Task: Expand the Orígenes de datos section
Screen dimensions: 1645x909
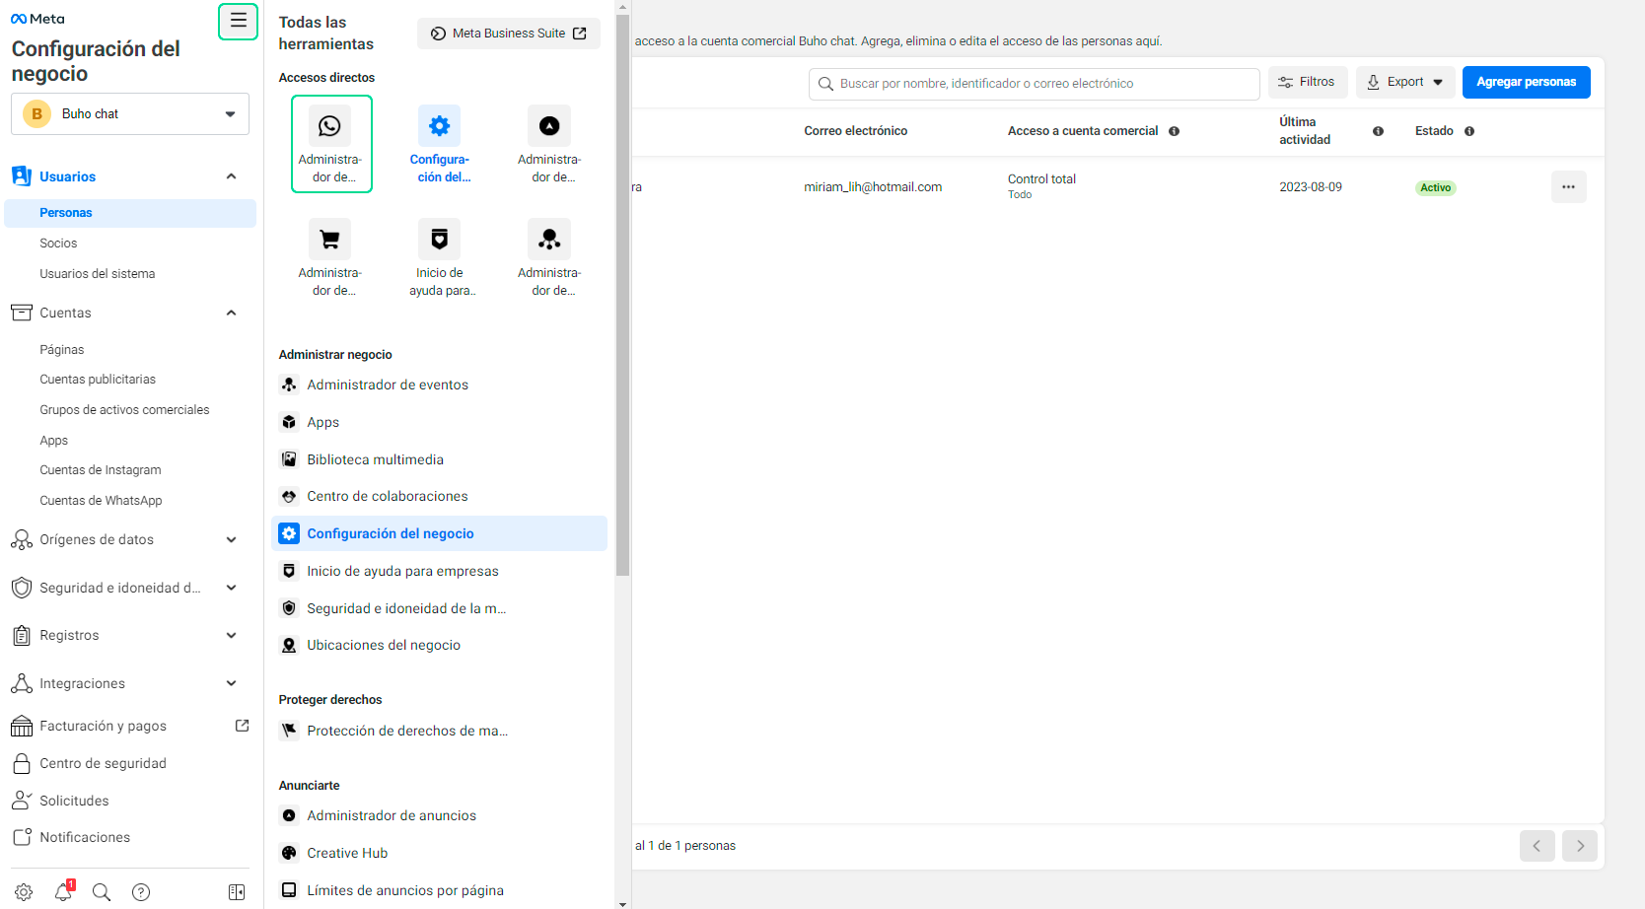Action: 231,540
